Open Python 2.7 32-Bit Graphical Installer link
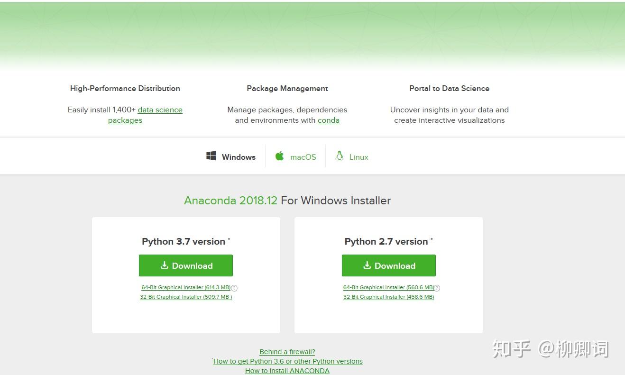The width and height of the screenshot is (625, 375). click(388, 297)
